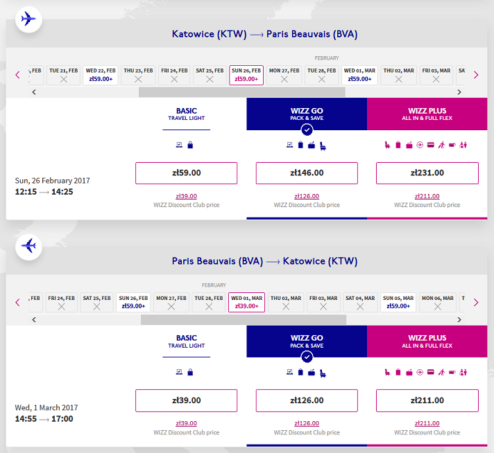494x453 pixels.
Task: Choose return Basic fare zł39.00 button
Action: (186, 400)
